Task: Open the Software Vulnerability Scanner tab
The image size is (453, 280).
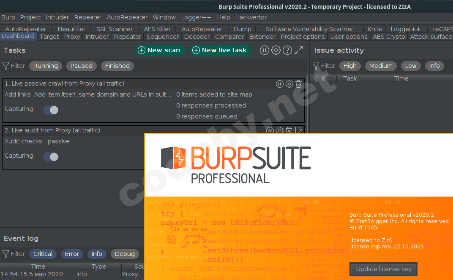Action: point(309,29)
